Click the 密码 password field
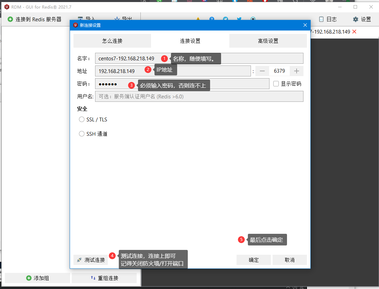This screenshot has height=289, width=379. [x=182, y=84]
